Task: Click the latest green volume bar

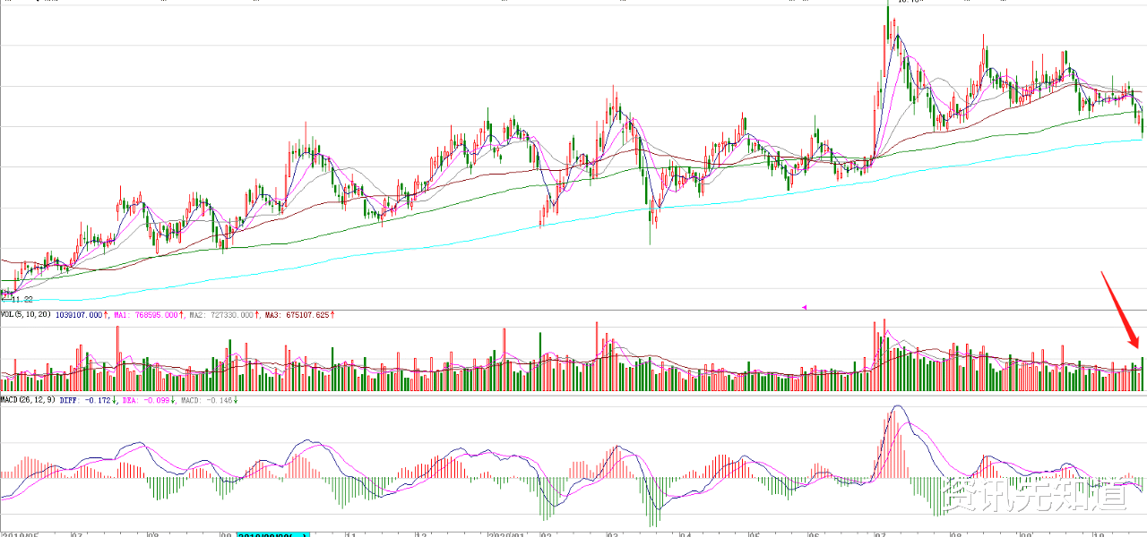Action: (1143, 374)
